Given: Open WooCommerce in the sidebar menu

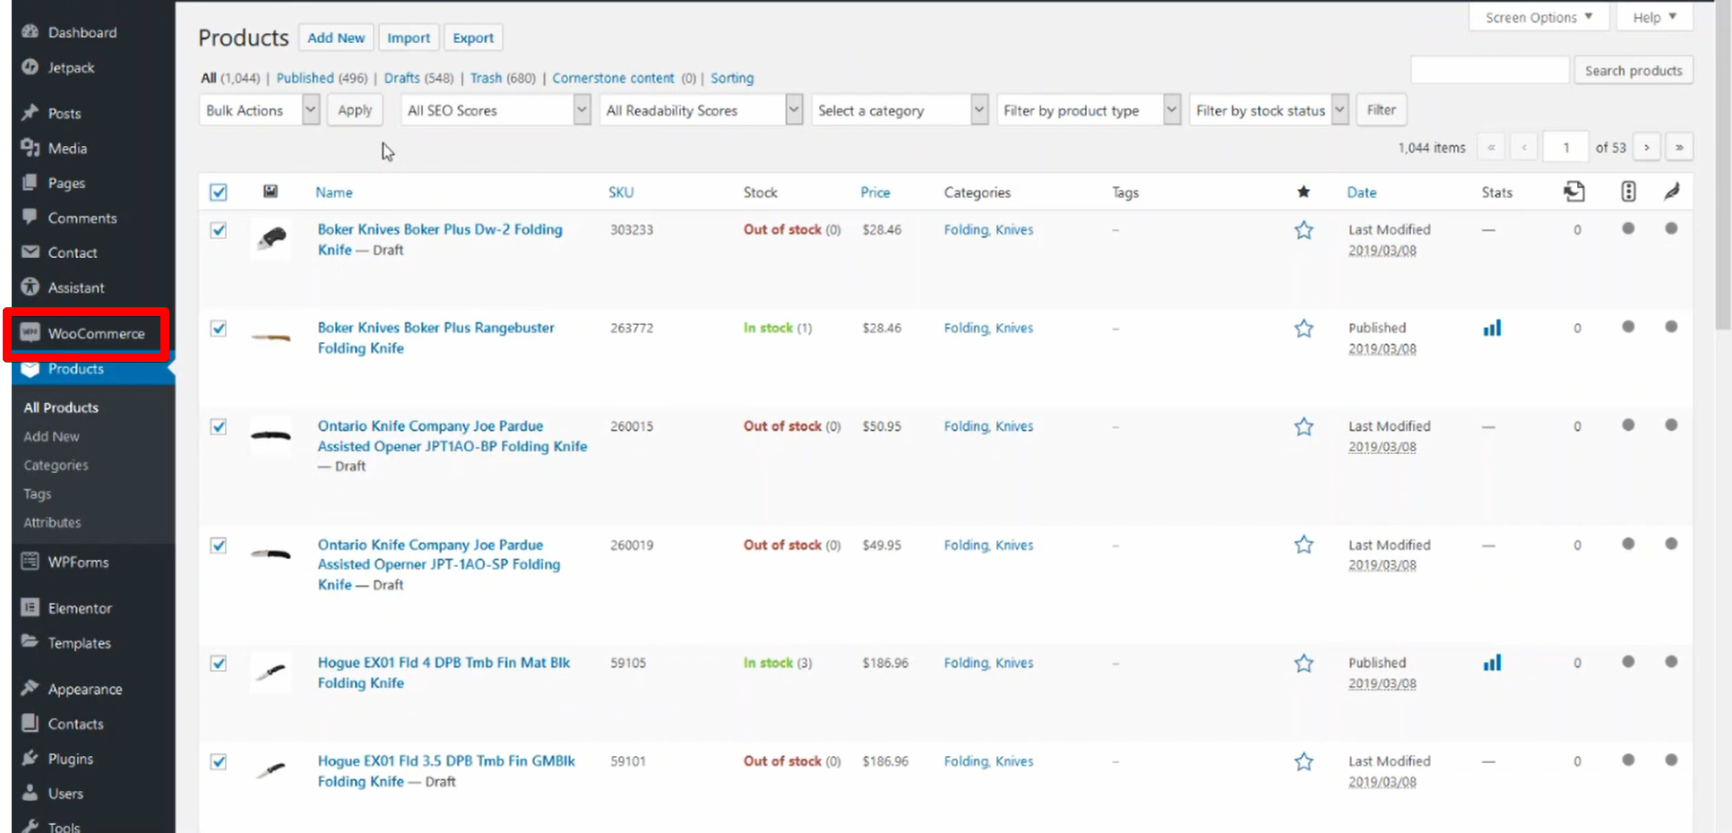Looking at the screenshot, I should coord(95,333).
